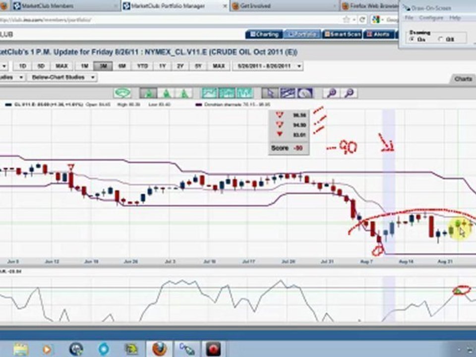This screenshot has height=357, width=476.
Task: Click the green speech-bubble icon in chart toolbar
Action: click(122, 93)
